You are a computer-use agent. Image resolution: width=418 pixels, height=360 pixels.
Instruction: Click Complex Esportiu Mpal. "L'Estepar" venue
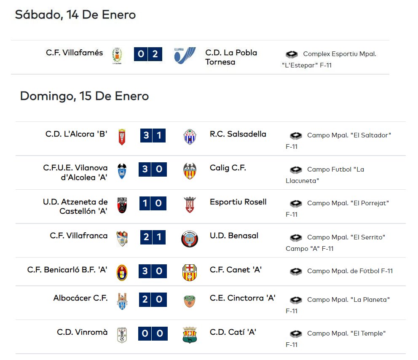(x=329, y=59)
